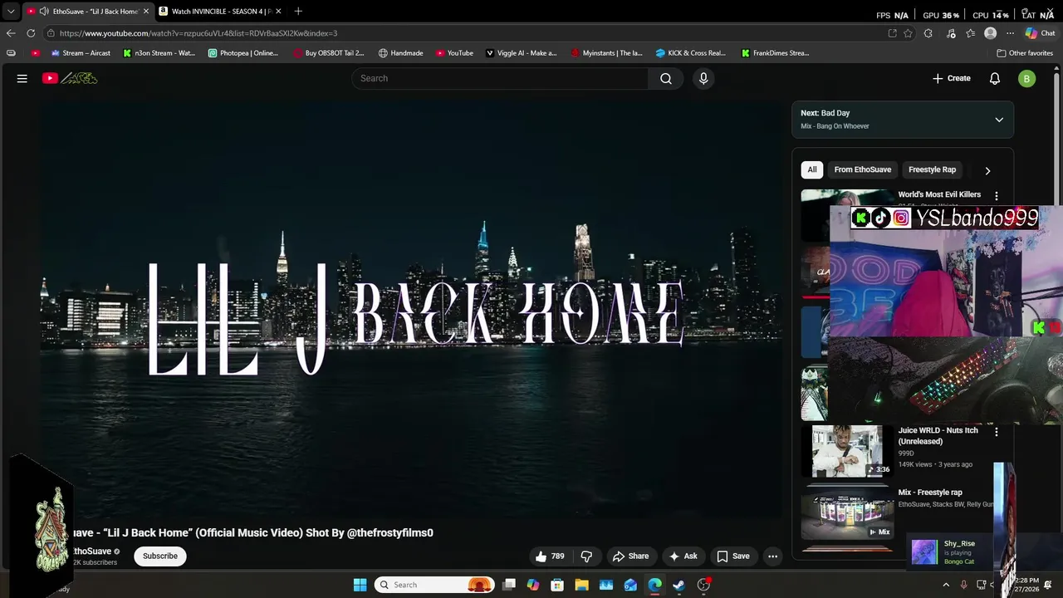Screen dimensions: 1063x598
Task: Open the n3on Stream bookmark
Action: [x=159, y=53]
